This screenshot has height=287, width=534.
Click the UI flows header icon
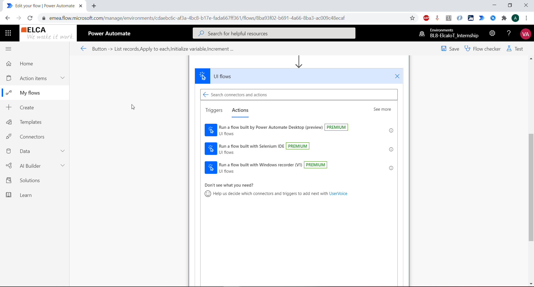coord(202,76)
